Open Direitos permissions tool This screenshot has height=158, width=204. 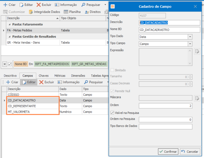(93, 12)
